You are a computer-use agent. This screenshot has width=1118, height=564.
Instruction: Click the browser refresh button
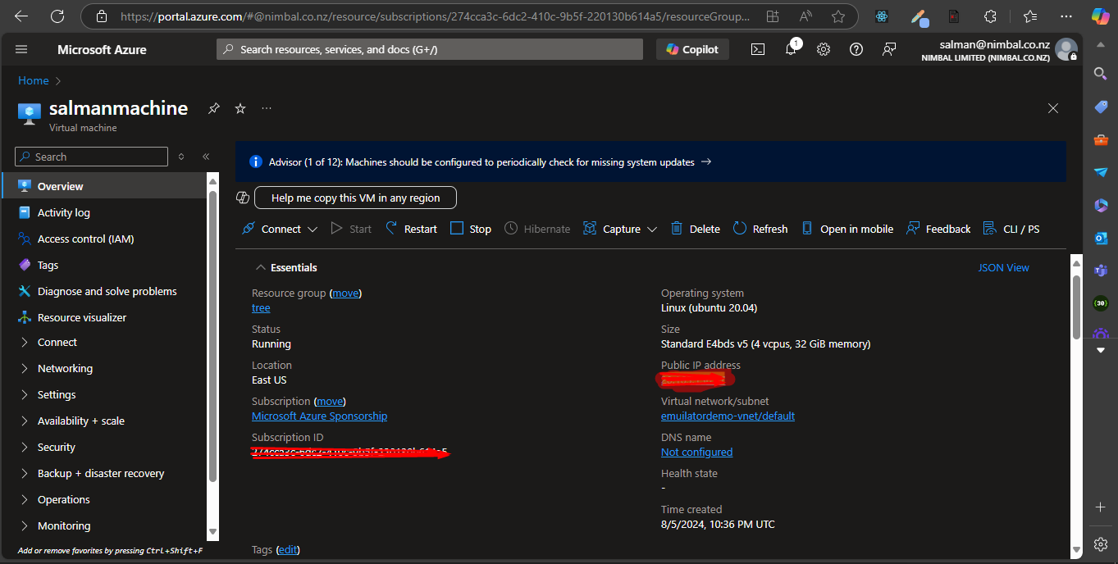(x=57, y=16)
